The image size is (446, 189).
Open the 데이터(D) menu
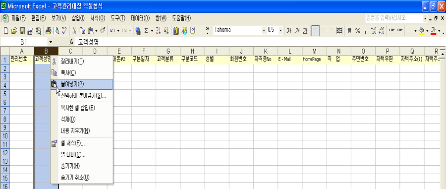point(140,18)
